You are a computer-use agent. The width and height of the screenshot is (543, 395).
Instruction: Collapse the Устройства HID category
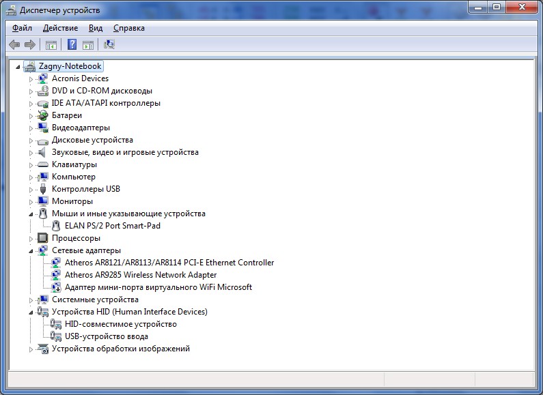pos(31,312)
